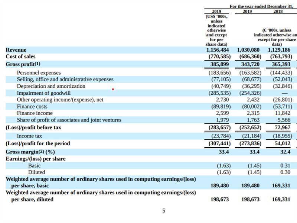The height and width of the screenshot is (223, 297).
Task: Click the "Impairment of goodwill" label
Action: (44, 93)
